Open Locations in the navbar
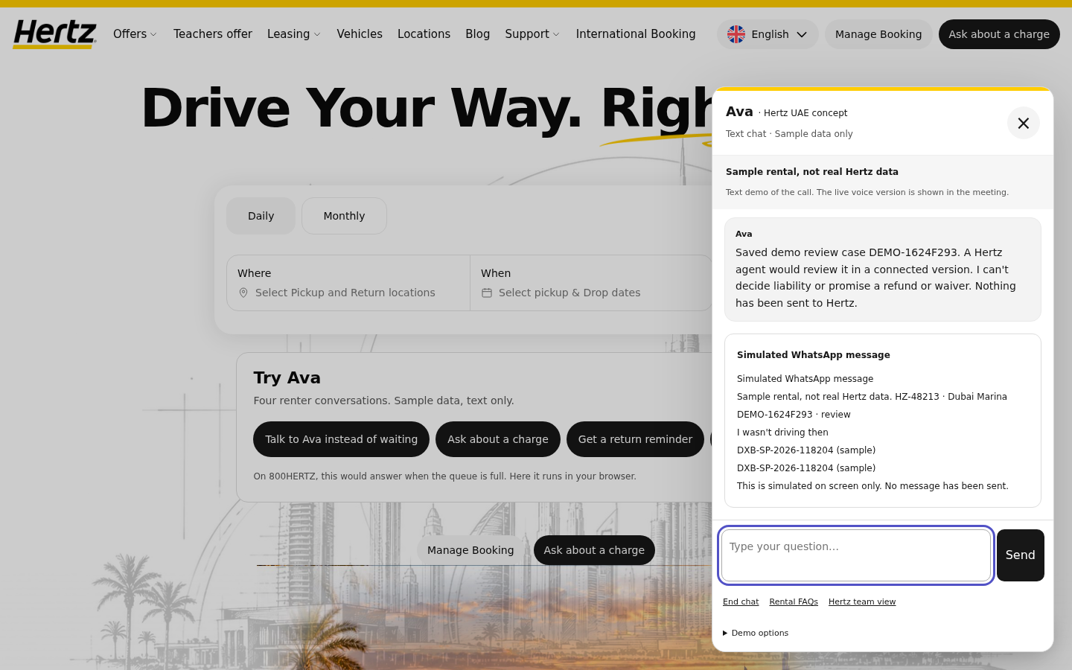This screenshot has width=1072, height=670. (x=424, y=34)
